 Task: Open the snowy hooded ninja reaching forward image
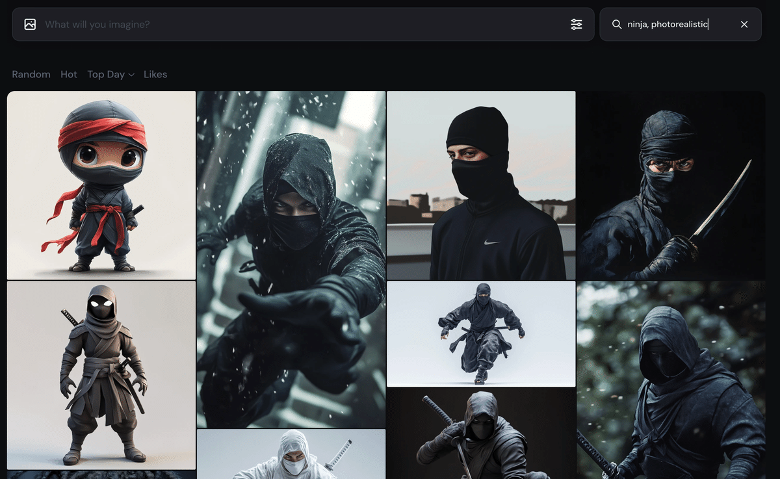pyautogui.click(x=291, y=259)
